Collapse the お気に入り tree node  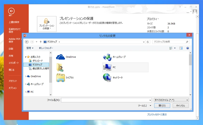point(26,57)
